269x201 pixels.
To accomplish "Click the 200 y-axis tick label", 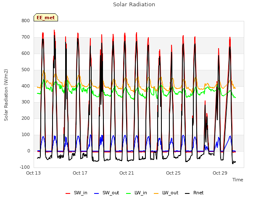I will [x=26, y=118].
